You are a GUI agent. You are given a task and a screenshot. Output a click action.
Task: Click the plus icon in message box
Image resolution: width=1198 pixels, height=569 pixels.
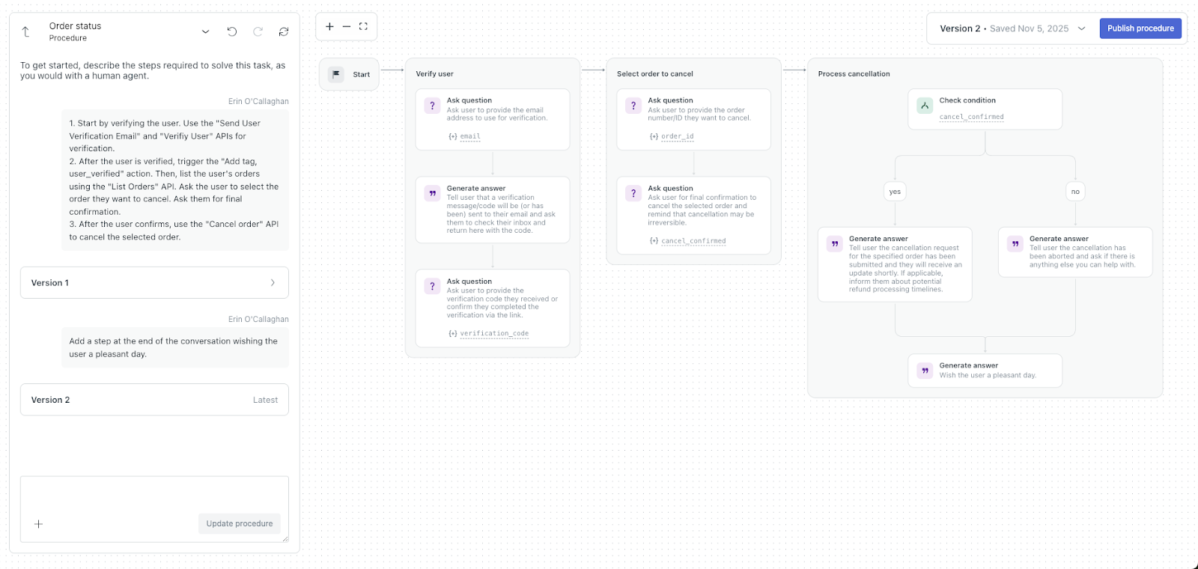click(x=38, y=524)
